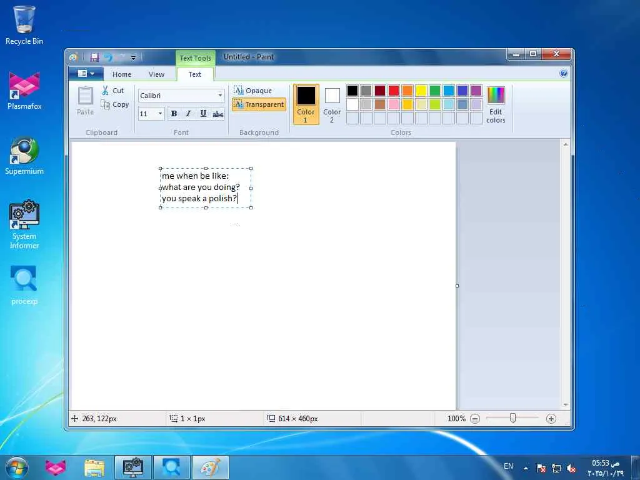The width and height of the screenshot is (640, 480).
Task: Expand the font size 11 dropdown
Action: (x=160, y=114)
